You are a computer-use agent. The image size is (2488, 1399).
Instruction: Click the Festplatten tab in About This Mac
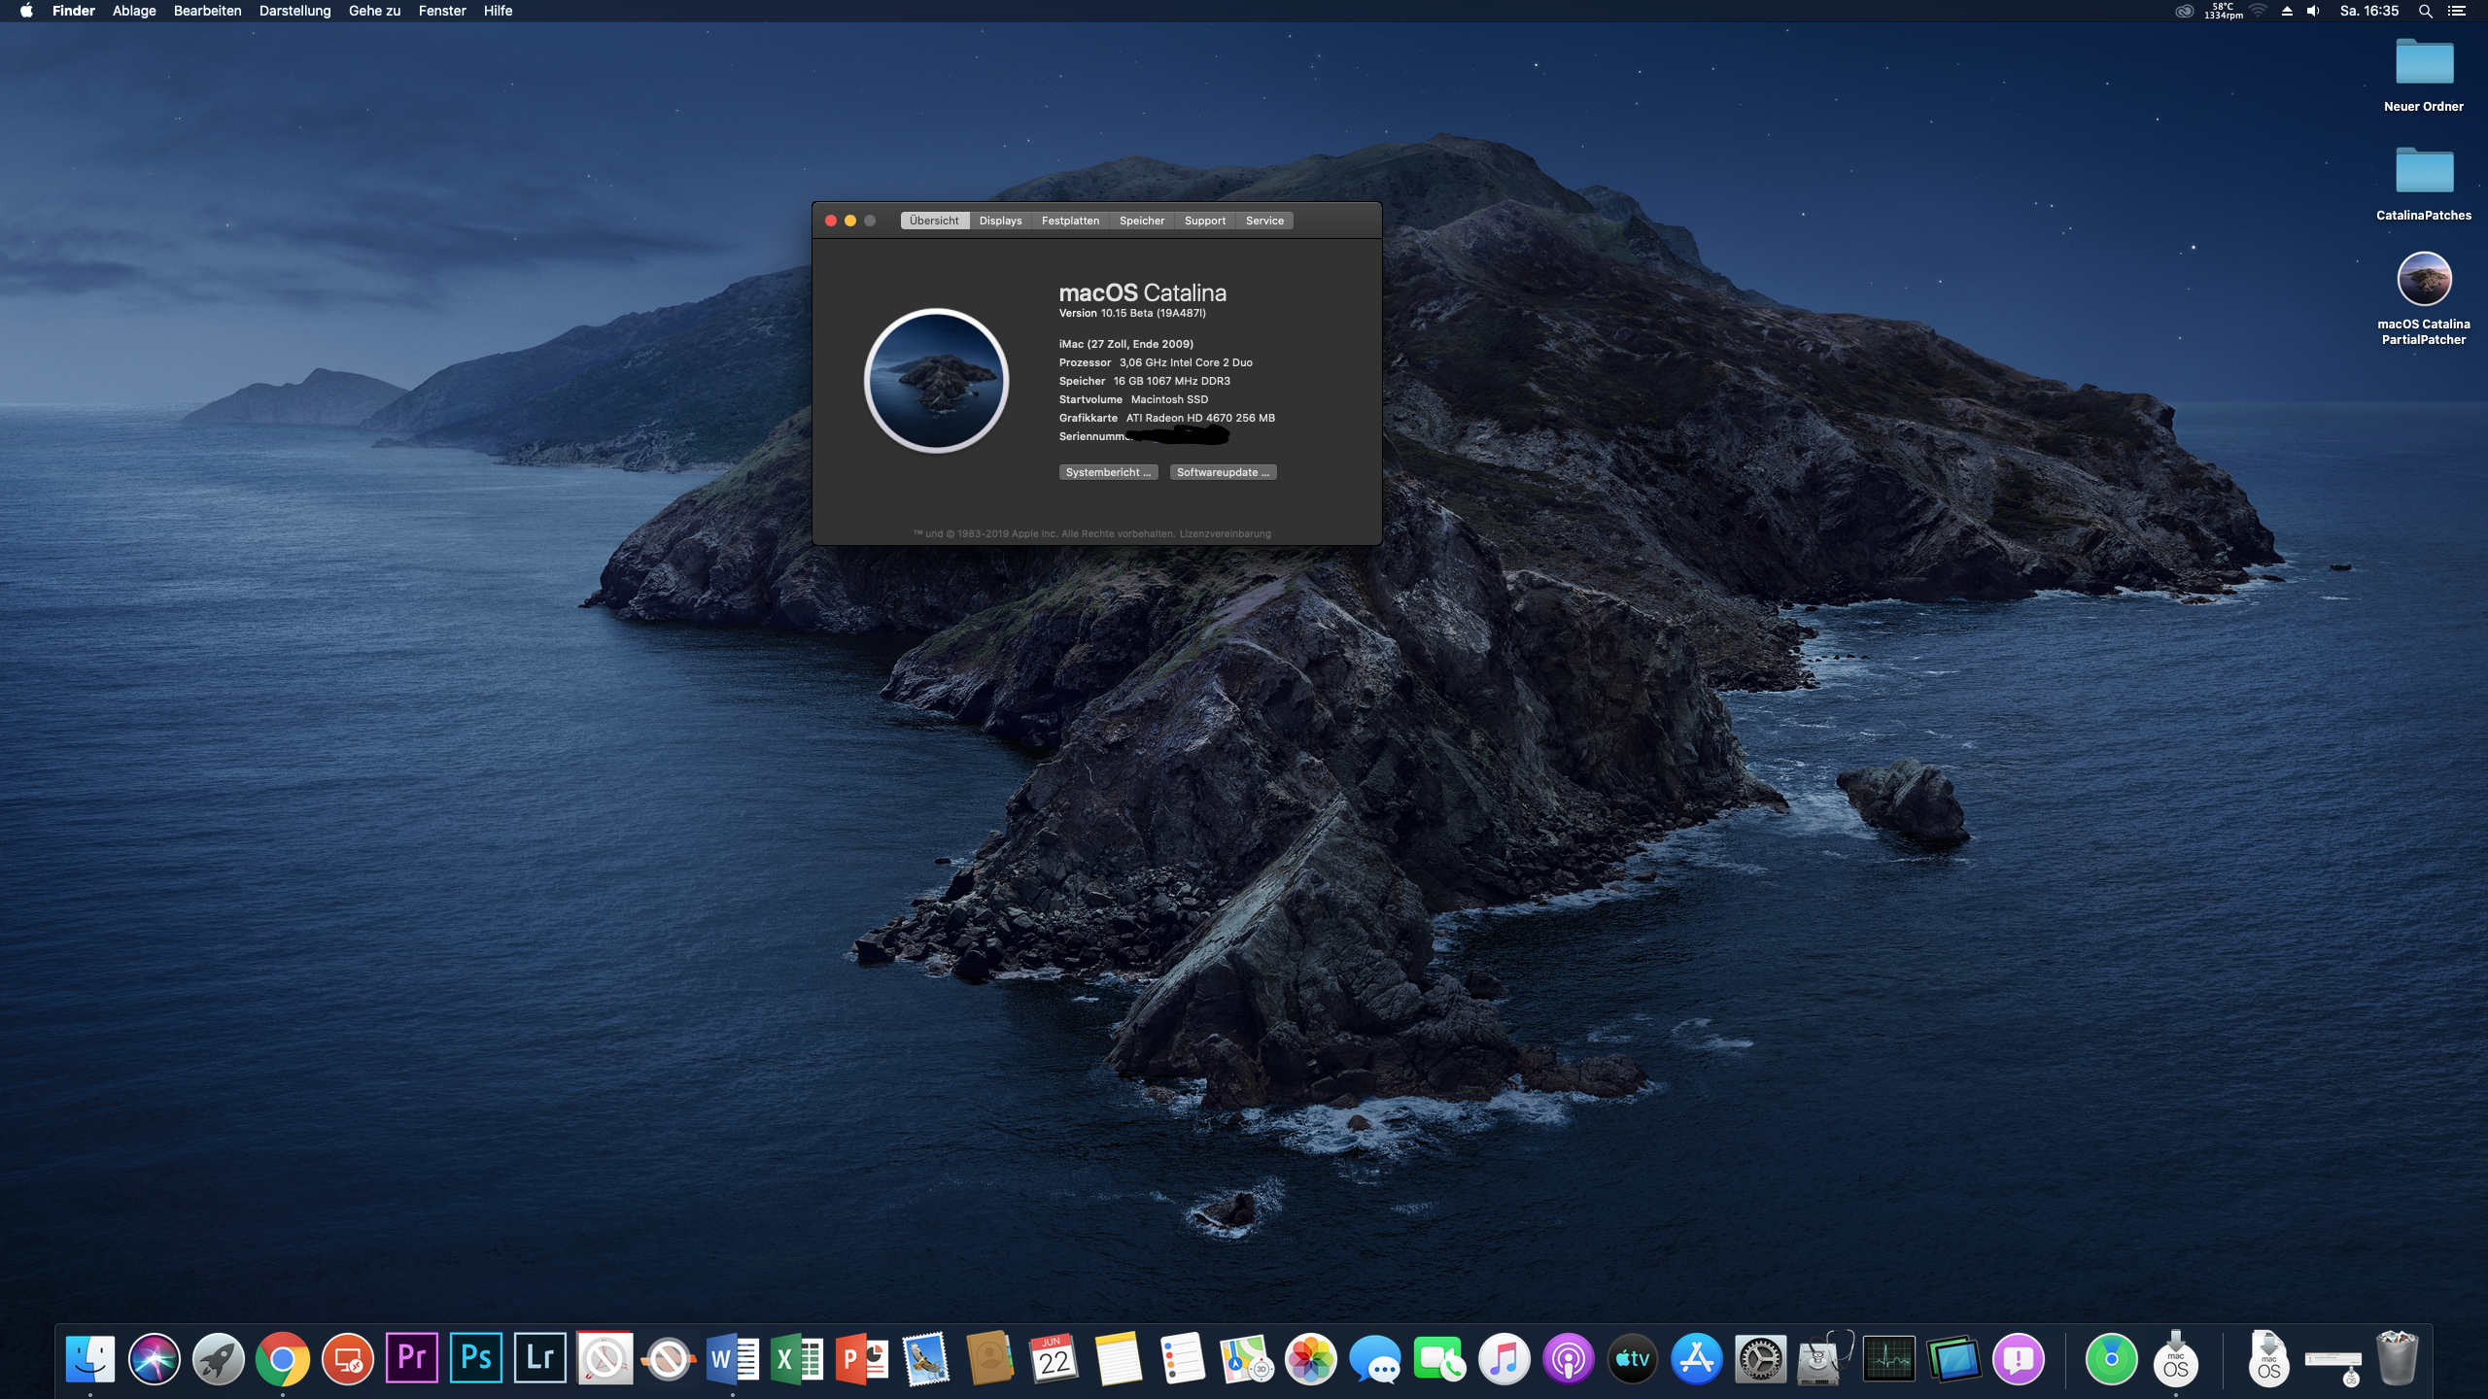(x=1070, y=221)
